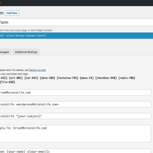Click the From field containing wordpress@kinstalife.com

(75, 104)
